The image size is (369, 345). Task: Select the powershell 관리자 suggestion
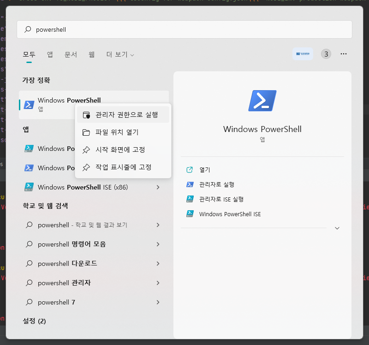click(x=94, y=283)
